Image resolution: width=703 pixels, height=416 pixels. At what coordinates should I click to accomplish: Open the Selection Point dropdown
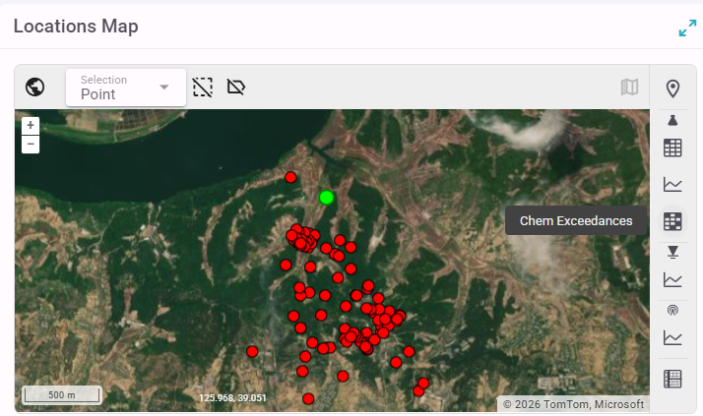[126, 88]
